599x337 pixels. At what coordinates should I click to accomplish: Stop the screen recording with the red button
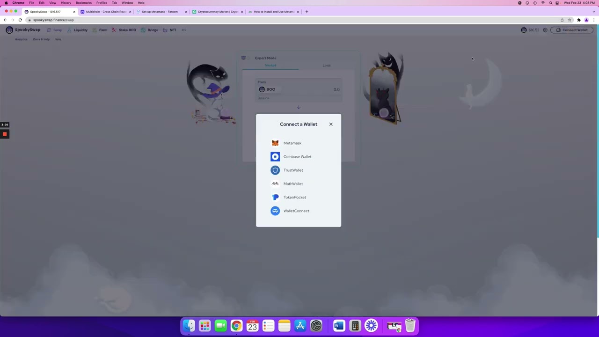click(5, 134)
